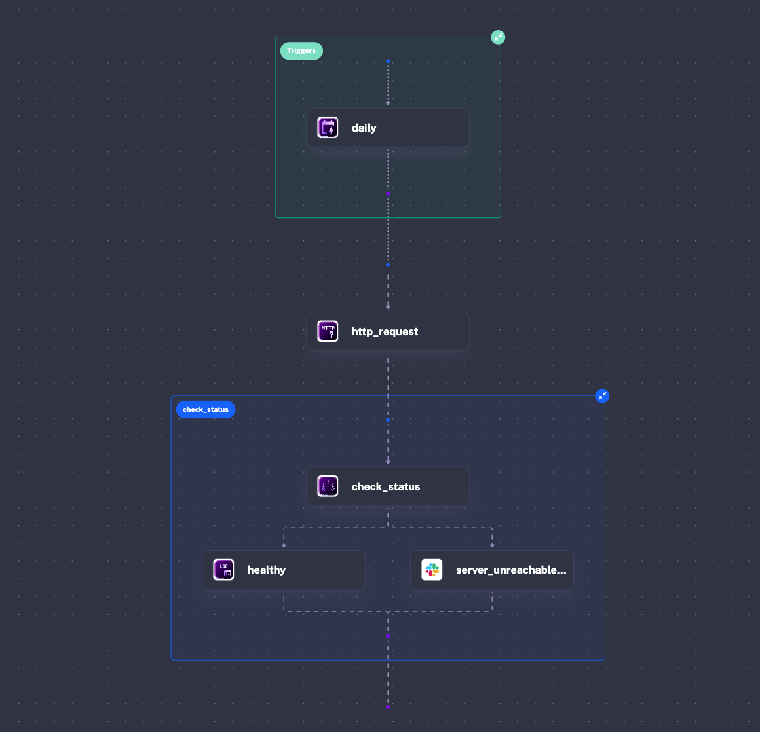Select the check_status node name text
The width and height of the screenshot is (760, 732).
pos(386,487)
